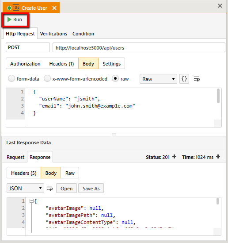Click the Time: 1024 ms text
The width and height of the screenshot is (228, 243).
198,157
